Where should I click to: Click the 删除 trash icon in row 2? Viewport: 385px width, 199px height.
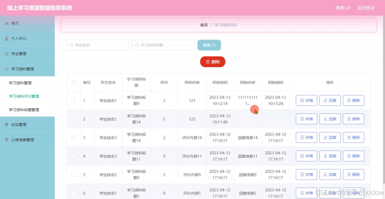pos(349,119)
